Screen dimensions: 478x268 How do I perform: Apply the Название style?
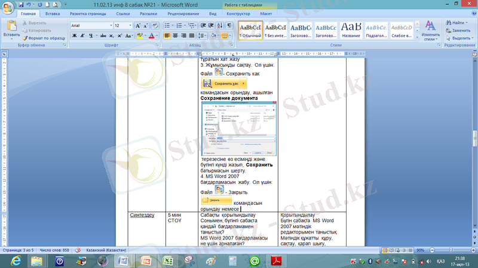(x=351, y=30)
